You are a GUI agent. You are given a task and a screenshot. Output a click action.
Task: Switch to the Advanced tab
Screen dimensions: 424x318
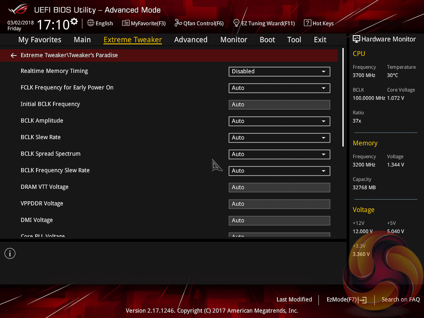pos(191,40)
